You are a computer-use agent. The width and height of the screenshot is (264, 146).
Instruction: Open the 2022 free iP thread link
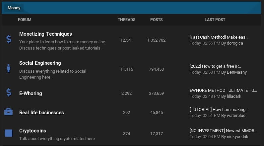point(215,66)
